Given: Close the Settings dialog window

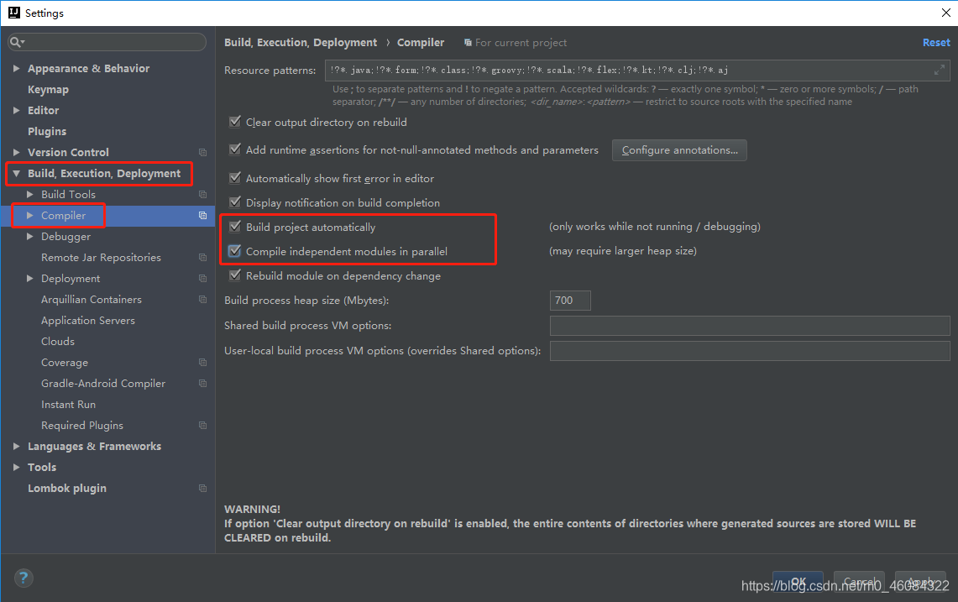Looking at the screenshot, I should pos(945,13).
